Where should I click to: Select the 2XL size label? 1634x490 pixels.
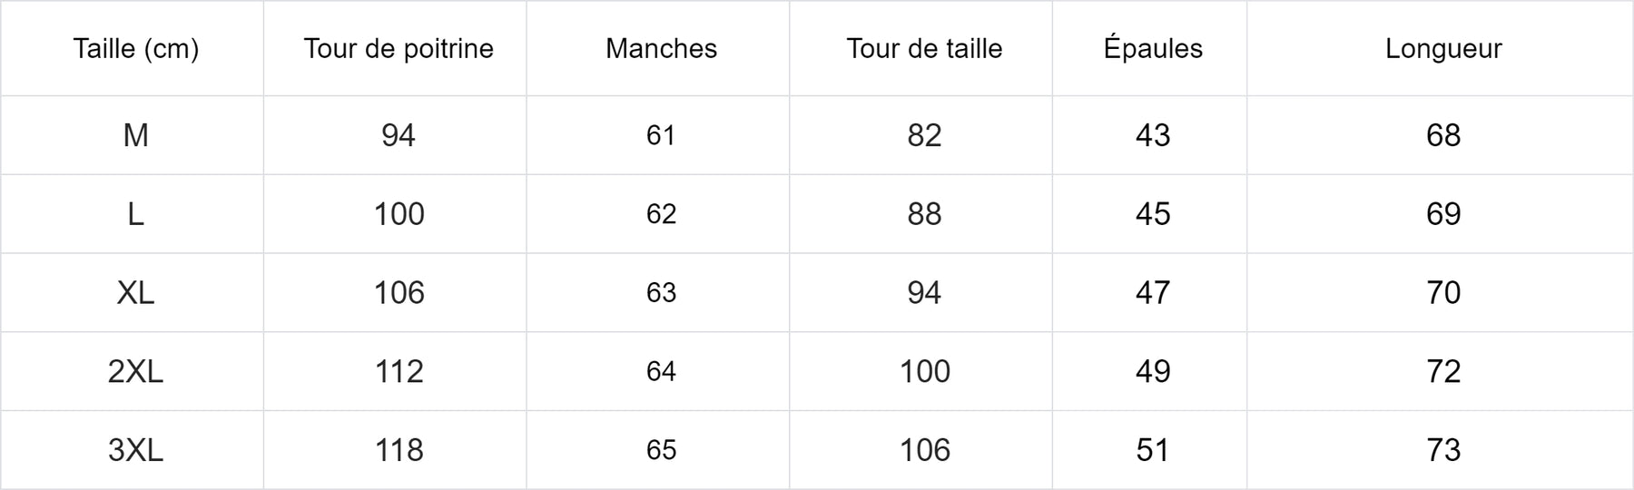coord(136,371)
